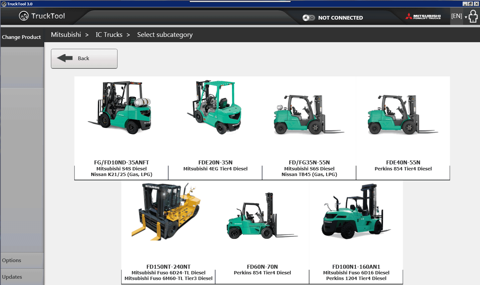The image size is (480, 285).
Task: Open Options in the sidebar
Action: (x=22, y=260)
